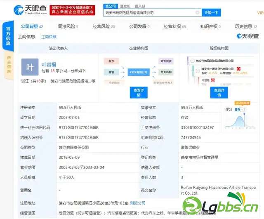The width and height of the screenshot is (264, 219).
Task: View details under 股权结构图
Action: coord(219,92)
